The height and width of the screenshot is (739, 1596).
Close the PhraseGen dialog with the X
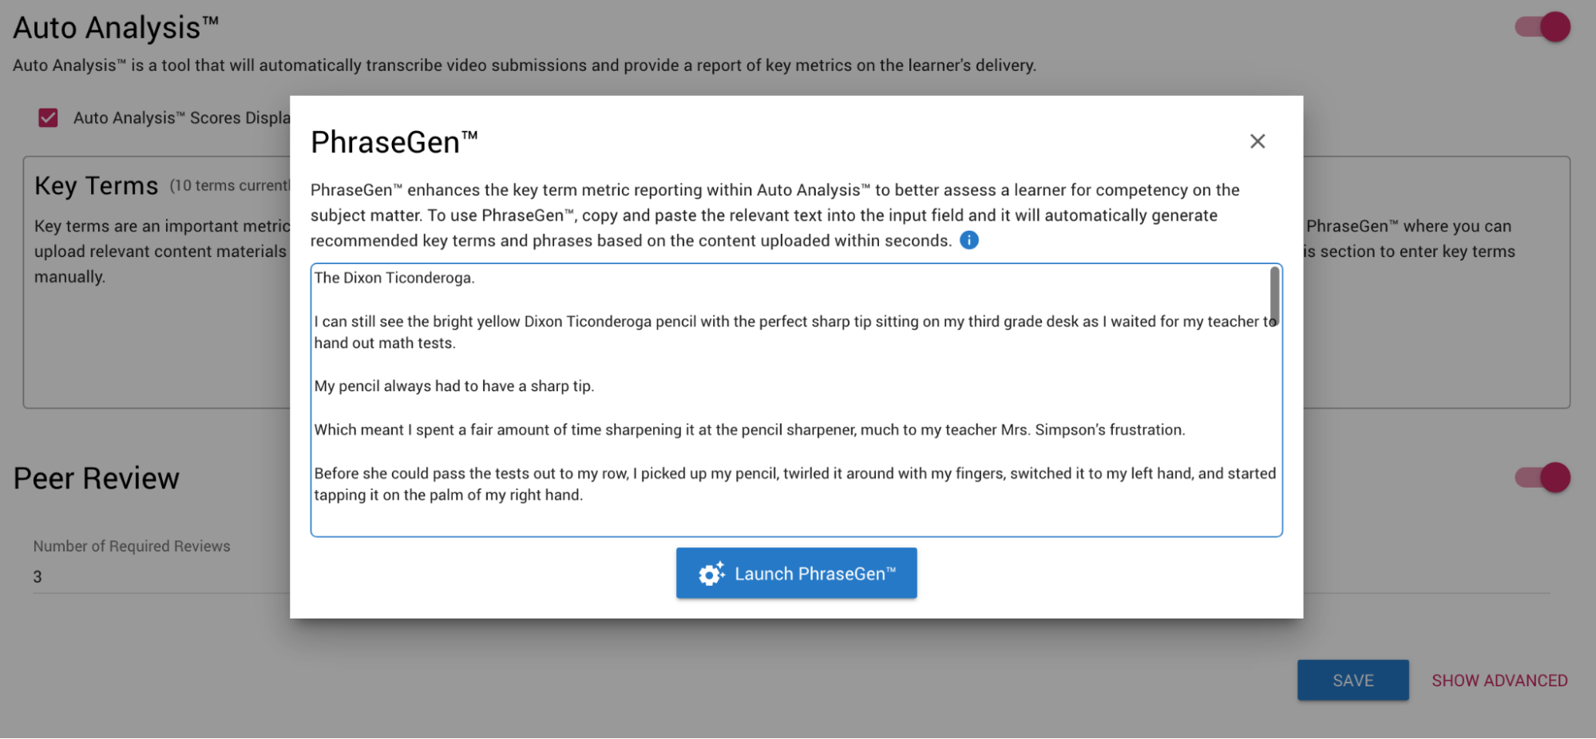click(x=1257, y=141)
